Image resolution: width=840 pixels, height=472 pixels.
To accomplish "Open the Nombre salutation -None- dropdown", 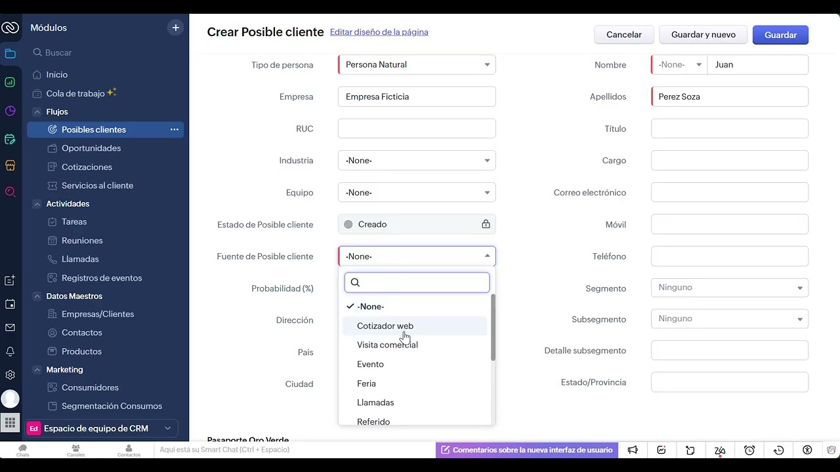I will pos(679,64).
